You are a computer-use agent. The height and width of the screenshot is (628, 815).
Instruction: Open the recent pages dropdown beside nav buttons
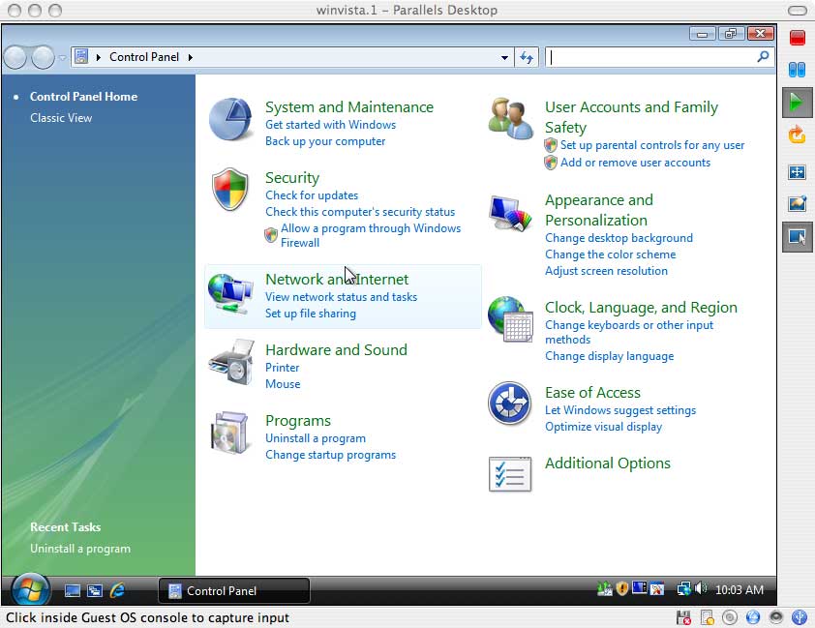click(62, 58)
